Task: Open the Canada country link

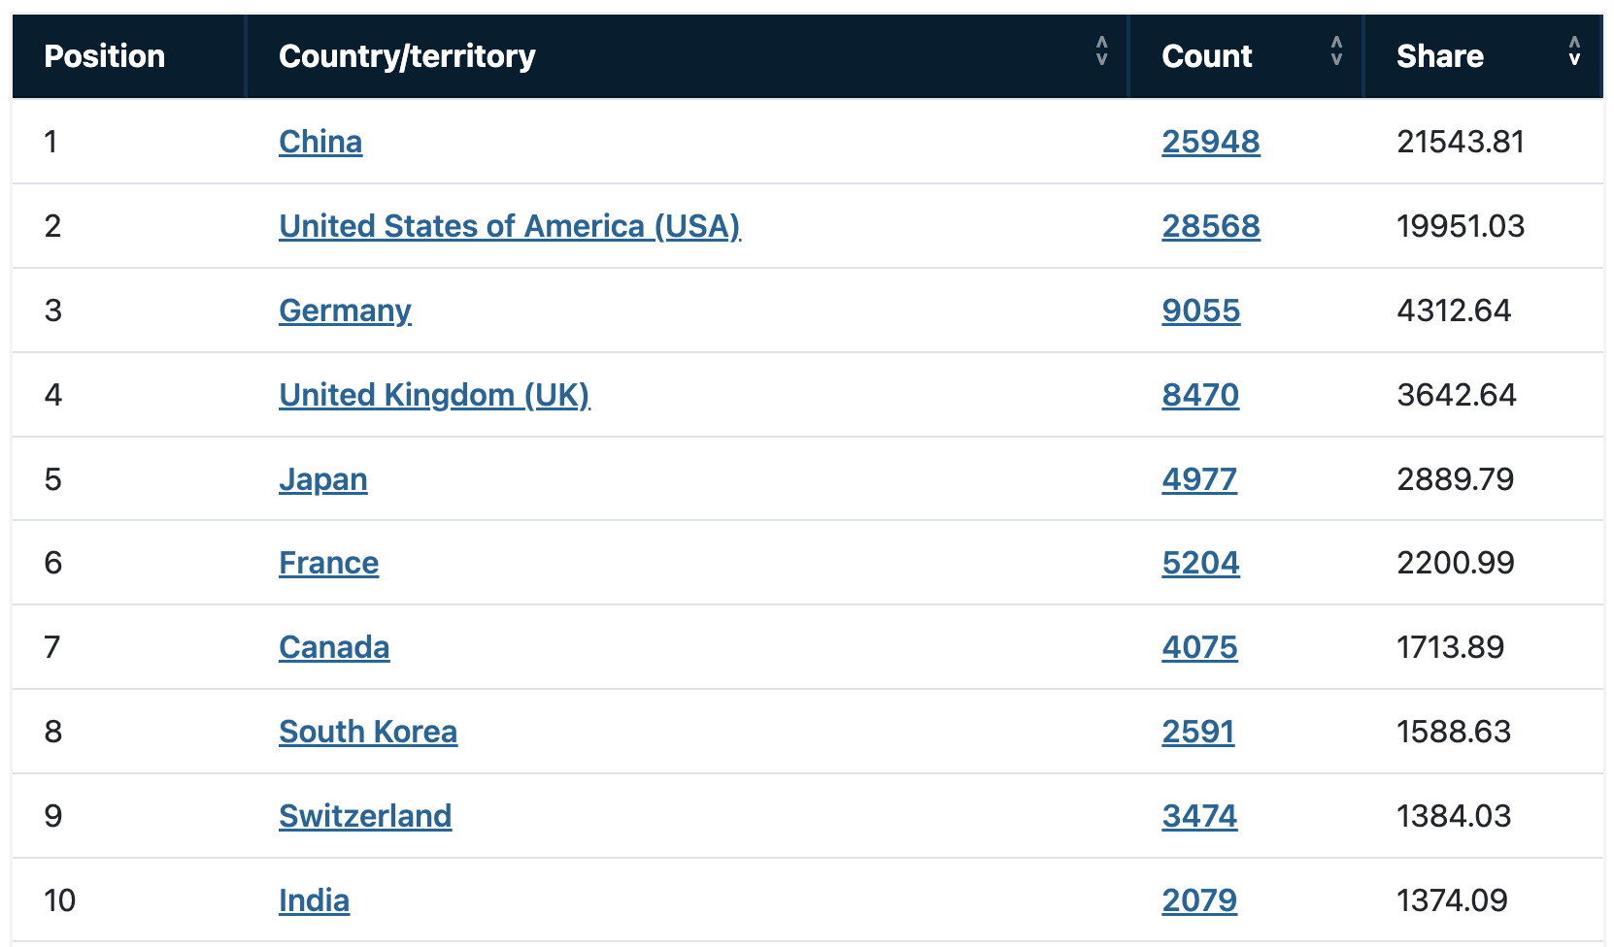Action: [334, 647]
